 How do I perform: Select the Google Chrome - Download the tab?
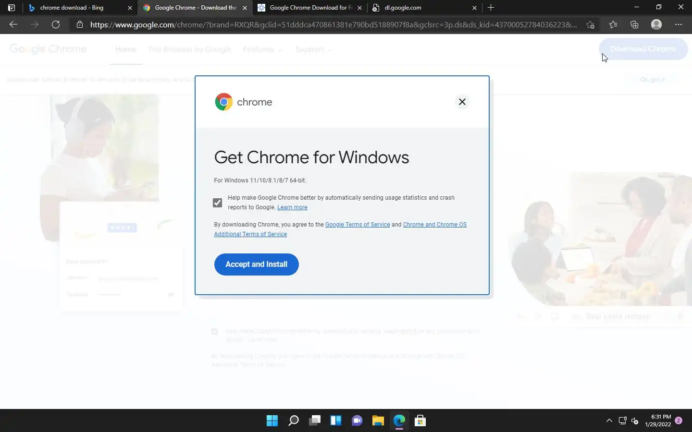pos(195,8)
